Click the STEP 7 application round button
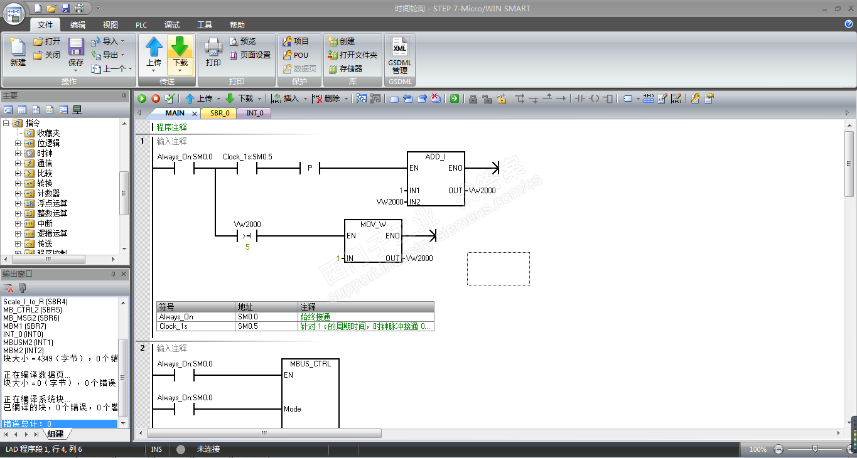The height and width of the screenshot is (458, 857). point(13,14)
